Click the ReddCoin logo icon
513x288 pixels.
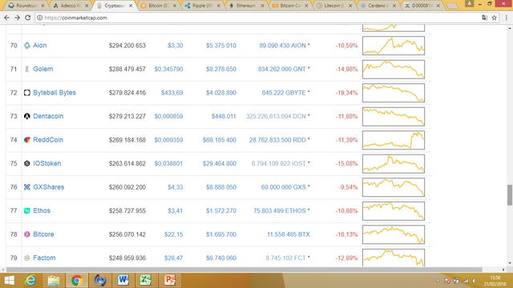(x=27, y=140)
